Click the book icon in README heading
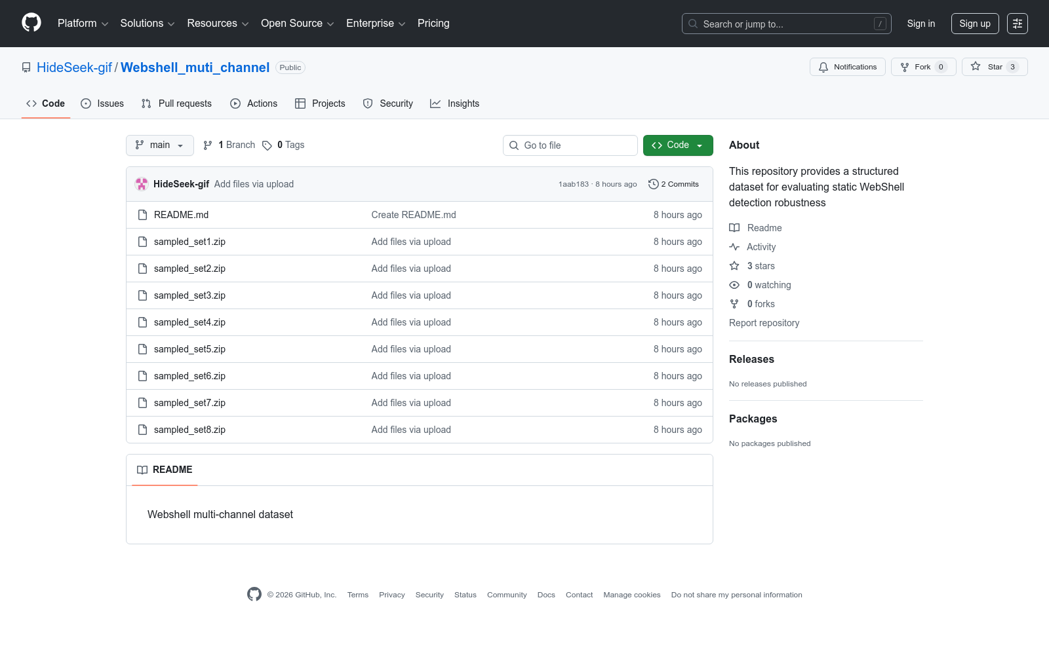 pyautogui.click(x=142, y=470)
